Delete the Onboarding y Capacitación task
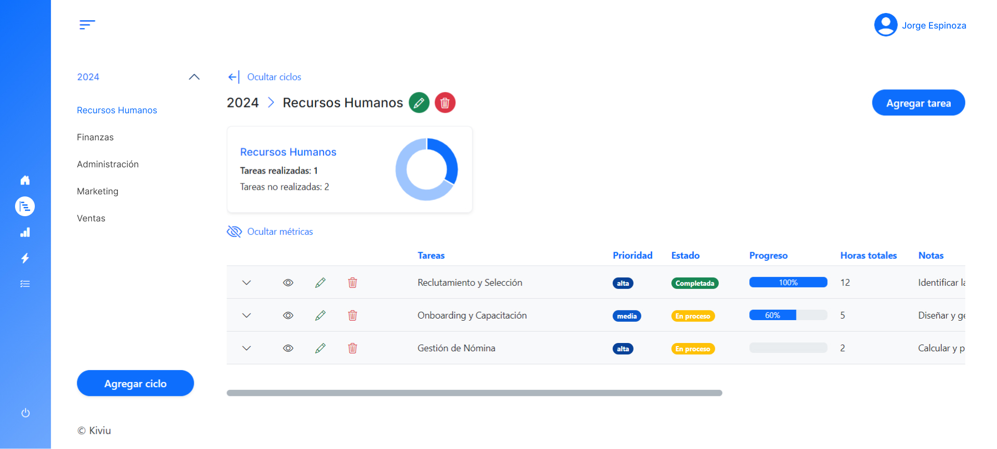 (x=353, y=315)
